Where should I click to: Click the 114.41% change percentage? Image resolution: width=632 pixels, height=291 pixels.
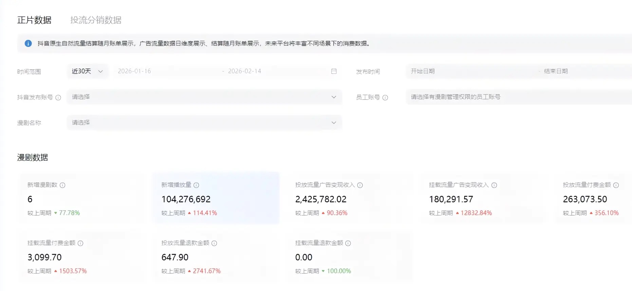[x=205, y=213]
